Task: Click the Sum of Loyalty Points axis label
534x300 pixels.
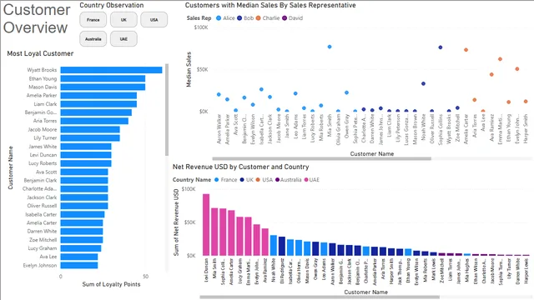Action: 111,284
